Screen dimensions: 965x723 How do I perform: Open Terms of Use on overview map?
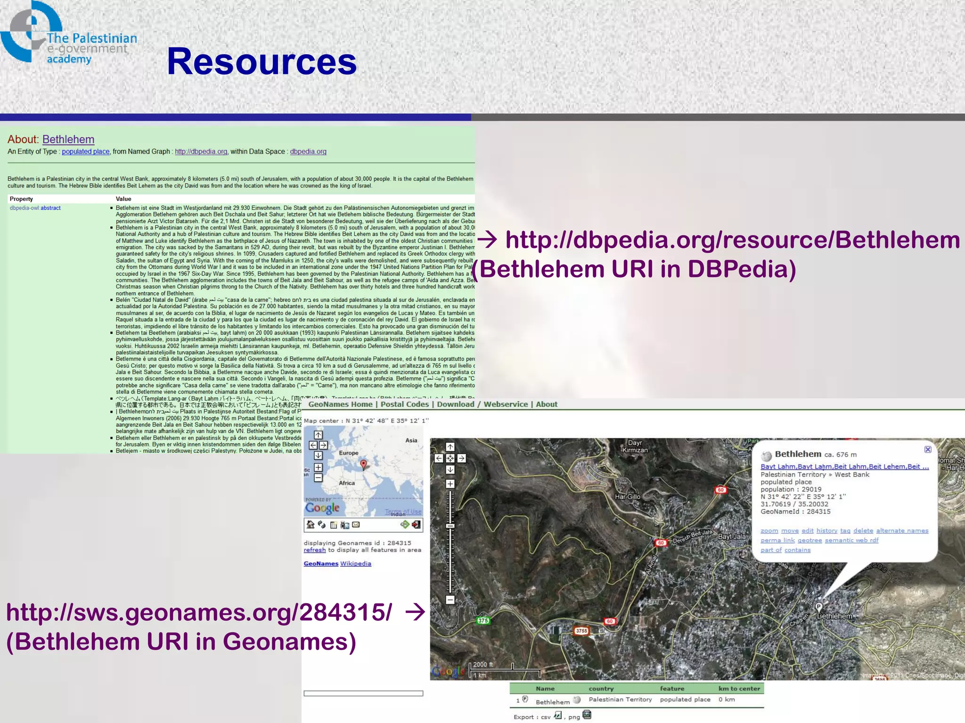coord(403,512)
